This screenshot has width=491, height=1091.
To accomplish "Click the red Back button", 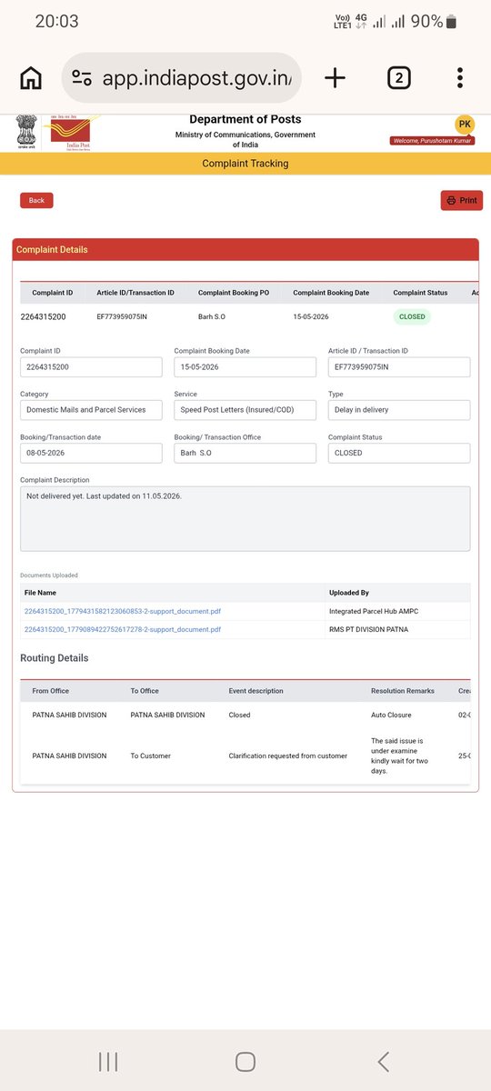I will tap(36, 200).
